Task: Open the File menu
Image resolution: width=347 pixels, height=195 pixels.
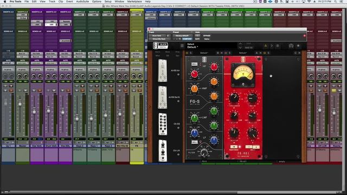Action: click(x=27, y=1)
